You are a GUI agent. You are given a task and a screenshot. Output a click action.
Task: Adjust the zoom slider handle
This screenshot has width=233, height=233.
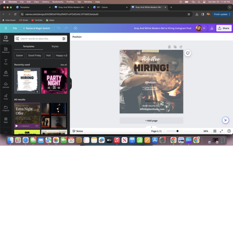coord(177,131)
